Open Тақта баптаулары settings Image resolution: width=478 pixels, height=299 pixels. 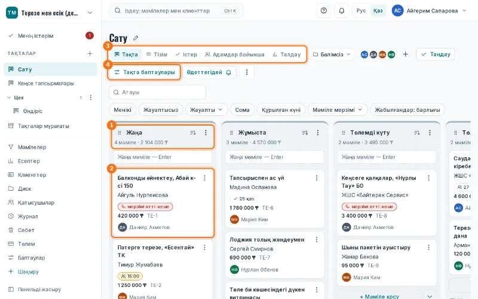coord(144,72)
